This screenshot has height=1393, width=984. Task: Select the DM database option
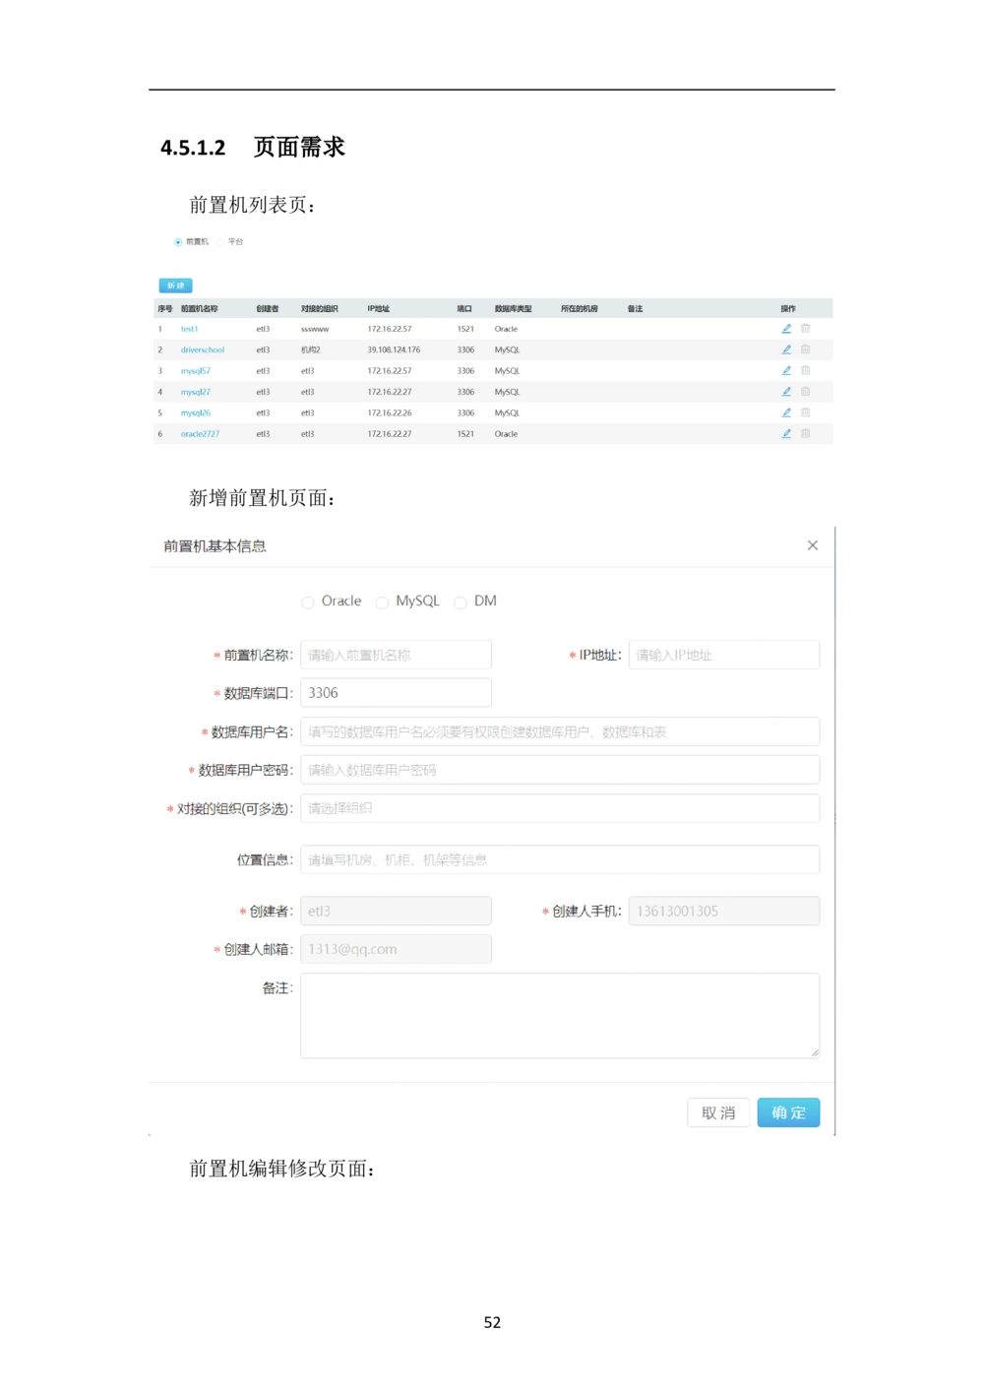coord(460,602)
